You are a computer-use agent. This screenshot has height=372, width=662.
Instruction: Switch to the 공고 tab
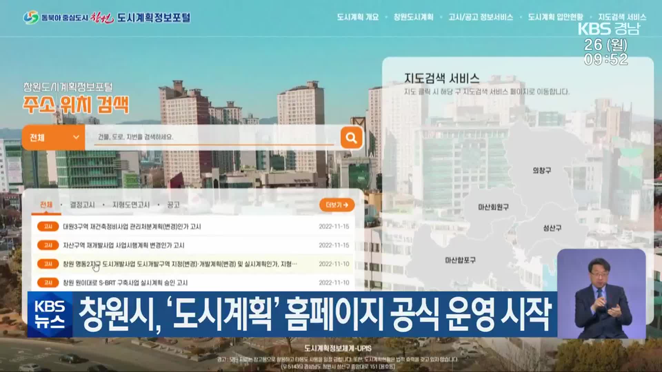point(173,205)
